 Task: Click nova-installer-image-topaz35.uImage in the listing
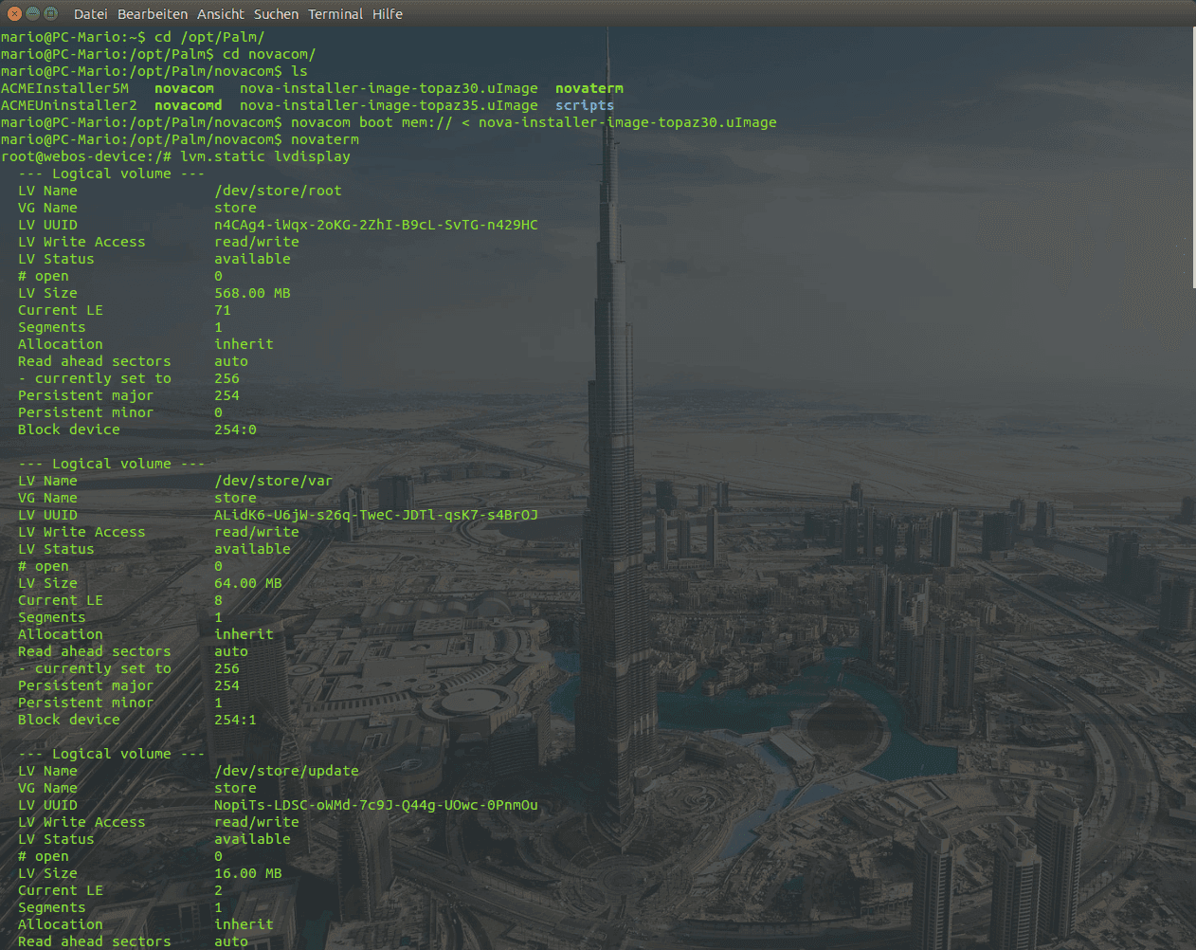(x=389, y=105)
